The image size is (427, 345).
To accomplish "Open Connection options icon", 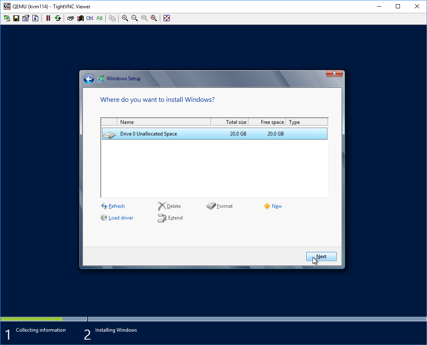I will click(x=26, y=18).
